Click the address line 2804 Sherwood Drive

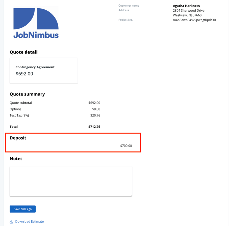(188, 11)
